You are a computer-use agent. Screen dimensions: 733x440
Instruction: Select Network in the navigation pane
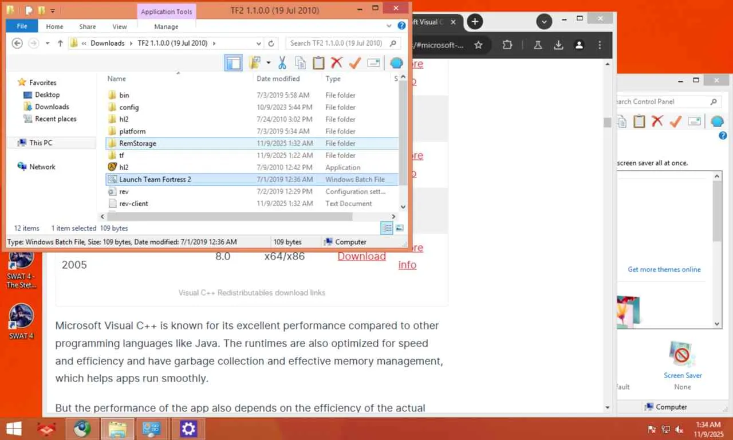(x=42, y=167)
